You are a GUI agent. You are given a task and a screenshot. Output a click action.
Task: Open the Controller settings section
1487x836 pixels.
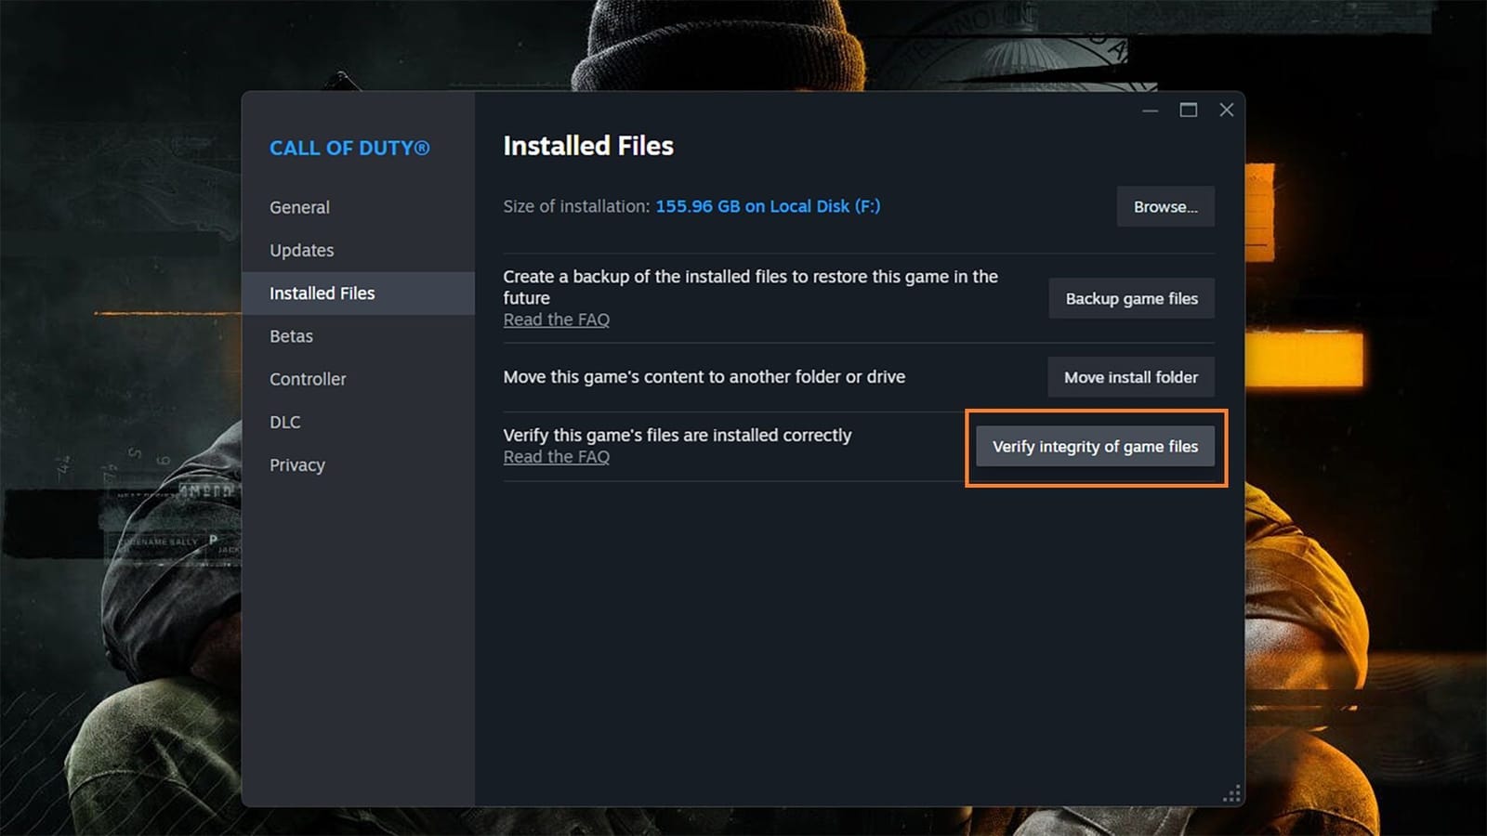point(308,379)
